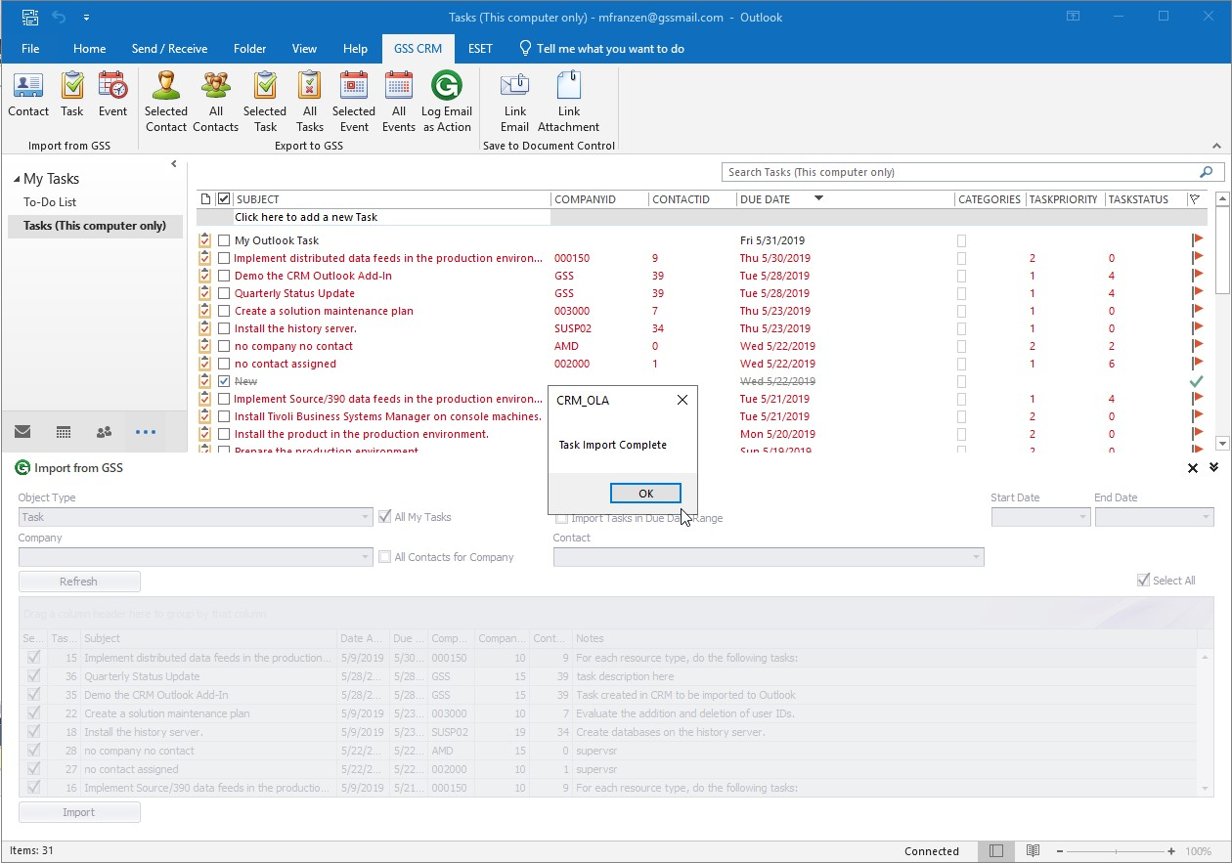The height and width of the screenshot is (863, 1232).
Task: Open the File tab
Action: 30,49
